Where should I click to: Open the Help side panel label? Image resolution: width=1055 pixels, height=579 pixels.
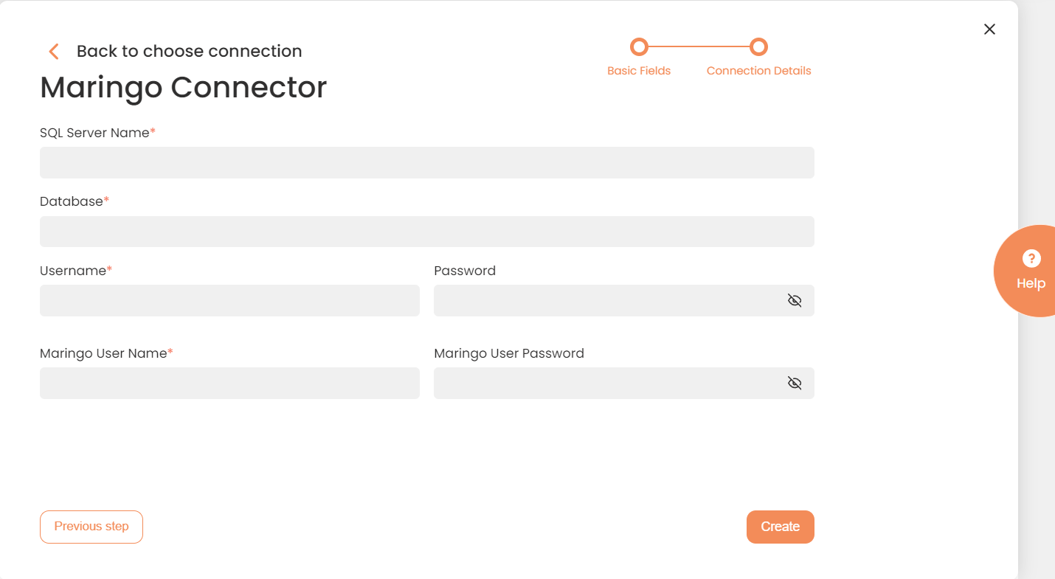tap(1031, 283)
